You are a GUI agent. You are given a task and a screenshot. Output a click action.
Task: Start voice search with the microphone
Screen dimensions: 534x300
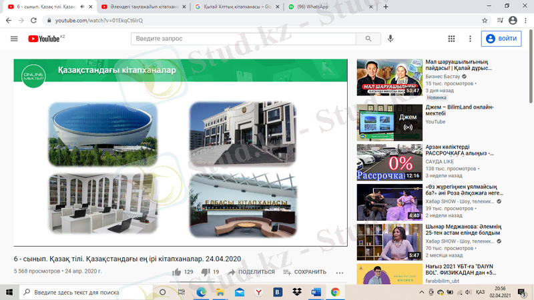pos(390,39)
